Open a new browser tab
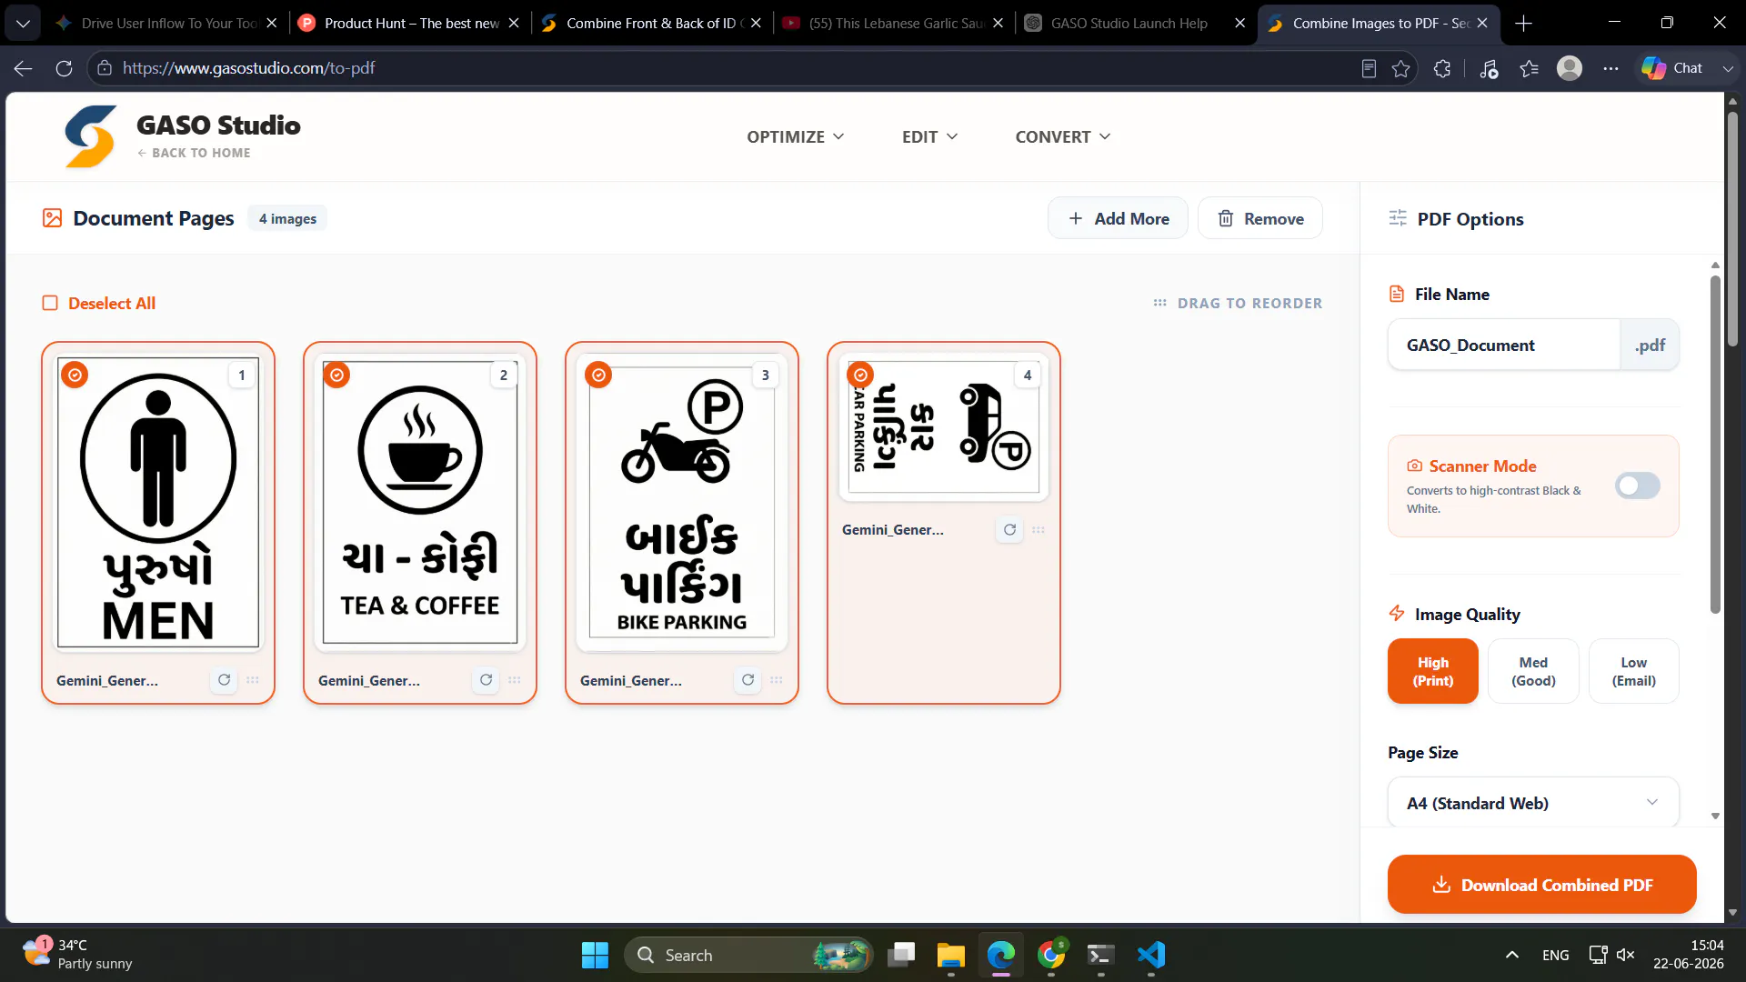 pyautogui.click(x=1524, y=24)
